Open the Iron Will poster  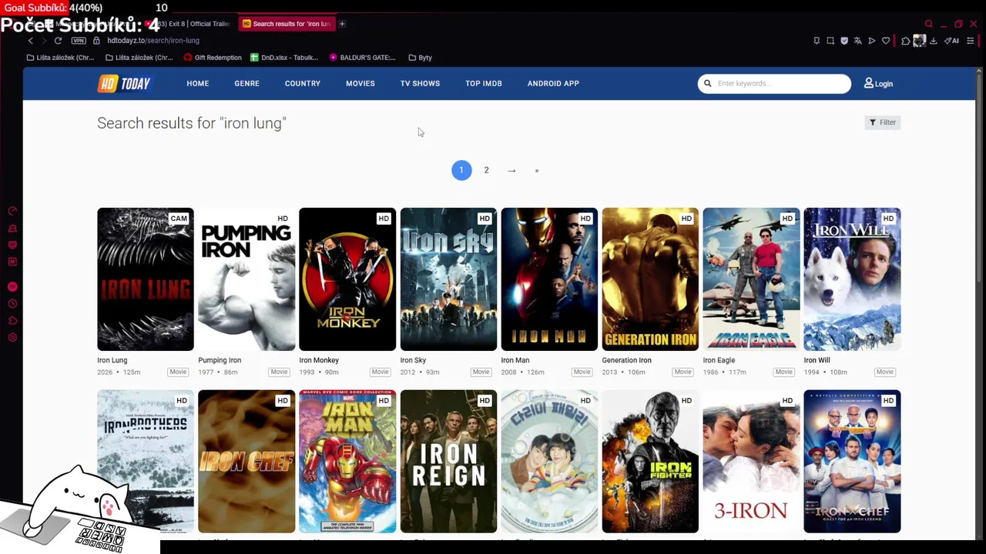coord(852,279)
